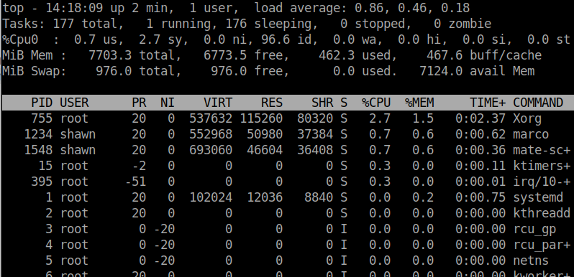Click priority -51 on irq/10-+ row
This screenshot has height=277, width=574.
(135, 182)
